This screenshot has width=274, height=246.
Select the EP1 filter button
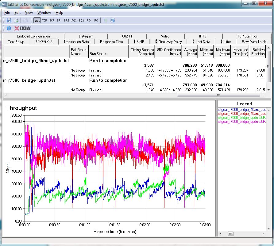[59, 21]
